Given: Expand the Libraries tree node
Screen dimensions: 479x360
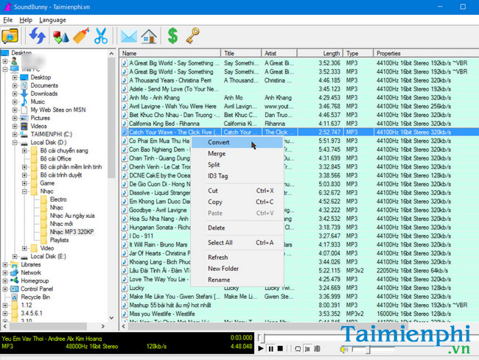Looking at the screenshot, I should tap(5, 264).
